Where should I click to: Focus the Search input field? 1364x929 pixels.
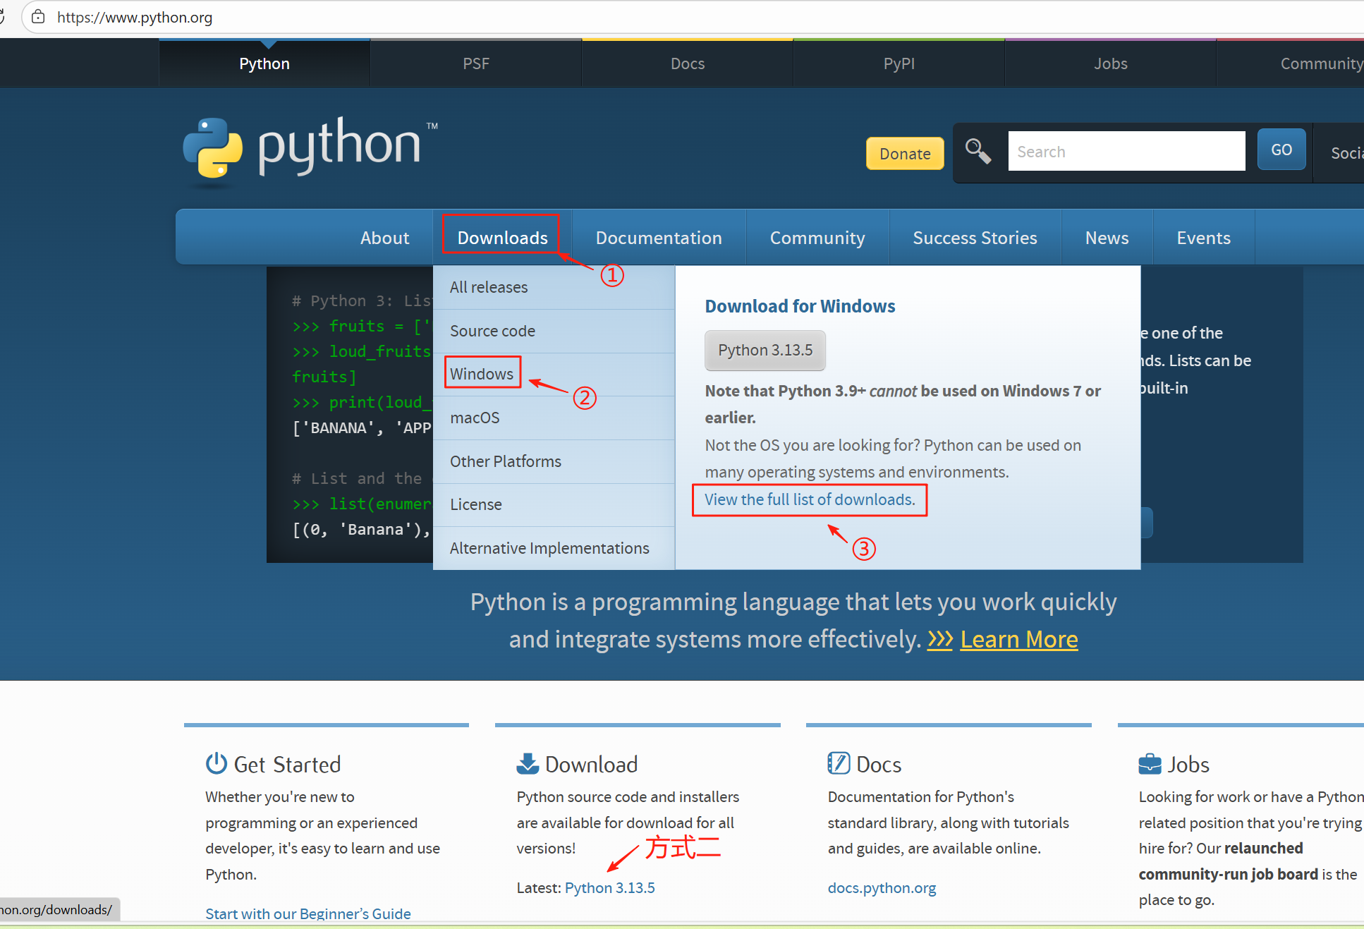(x=1126, y=151)
